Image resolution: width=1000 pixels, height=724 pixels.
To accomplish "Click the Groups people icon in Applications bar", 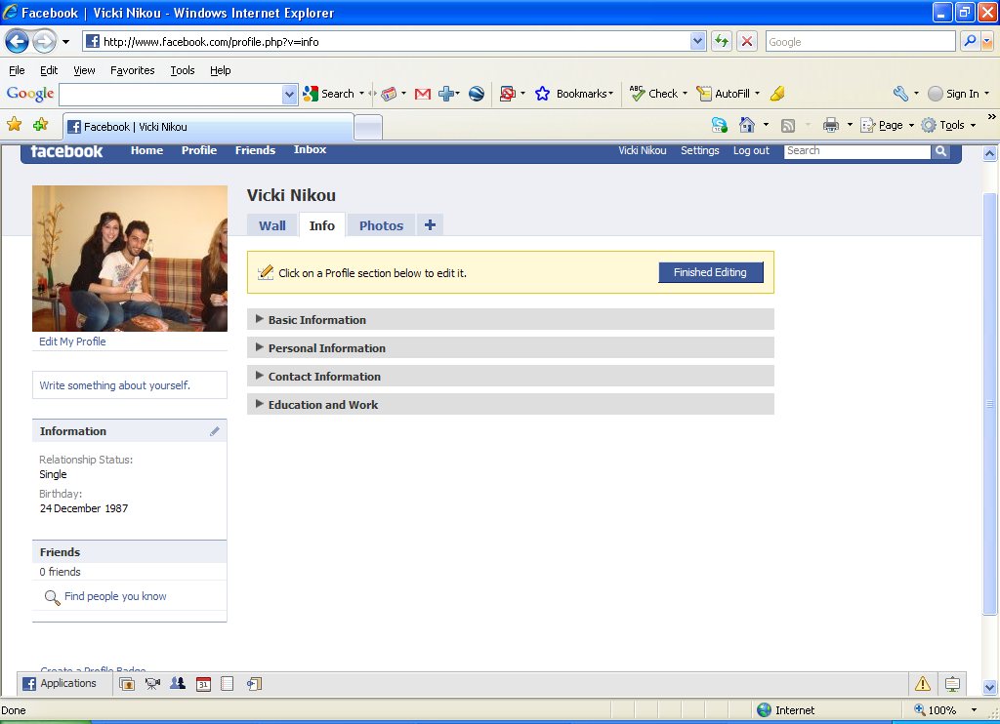I will point(178,684).
